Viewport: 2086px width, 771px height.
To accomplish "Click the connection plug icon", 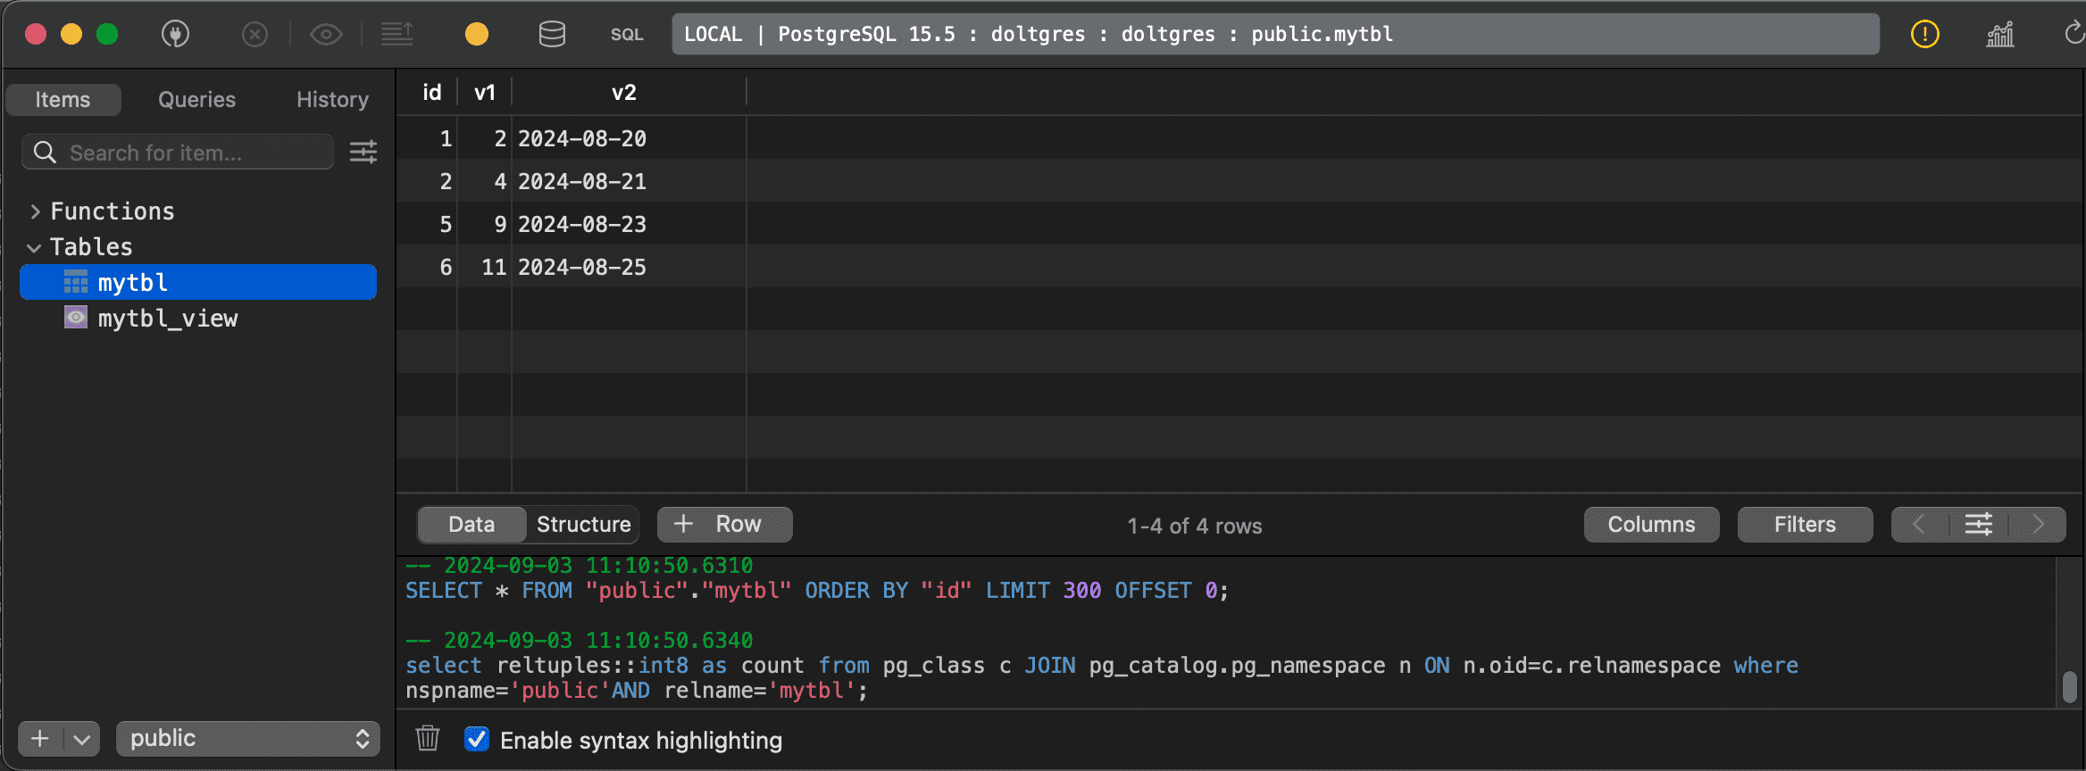I will tap(175, 35).
